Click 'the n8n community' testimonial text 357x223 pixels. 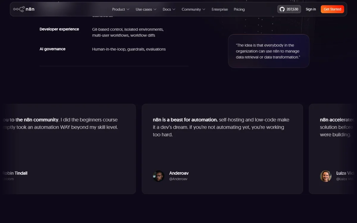[37, 120]
